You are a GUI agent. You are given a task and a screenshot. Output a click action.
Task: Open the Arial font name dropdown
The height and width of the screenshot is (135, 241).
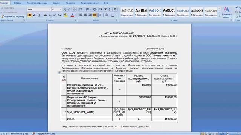50,9
